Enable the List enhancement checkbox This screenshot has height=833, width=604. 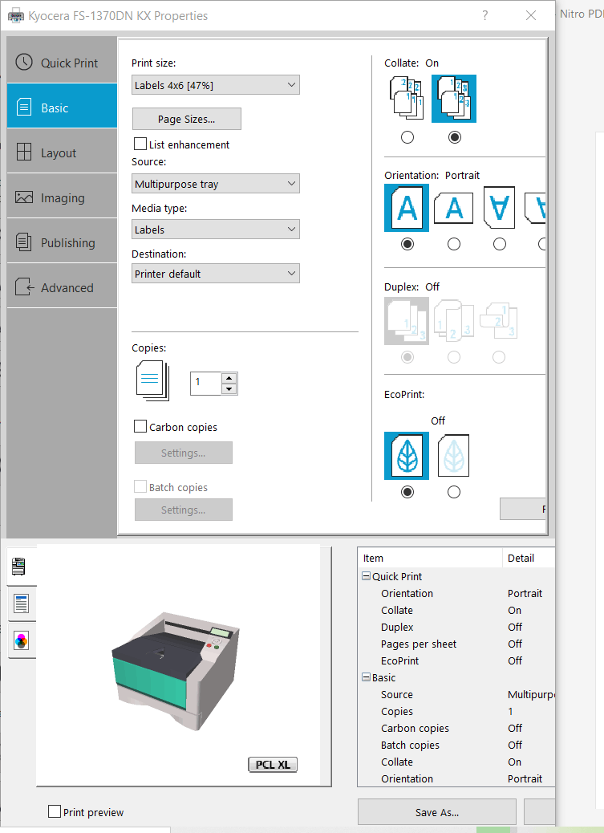[x=140, y=144]
